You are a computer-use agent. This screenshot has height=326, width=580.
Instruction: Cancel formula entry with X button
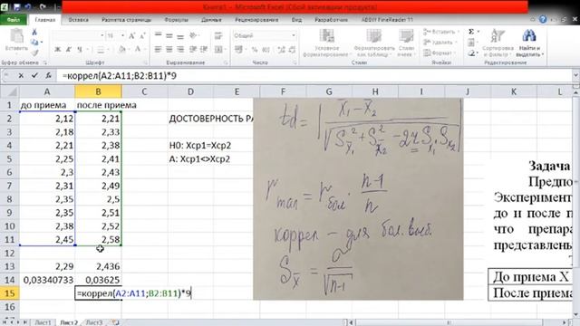click(x=21, y=75)
